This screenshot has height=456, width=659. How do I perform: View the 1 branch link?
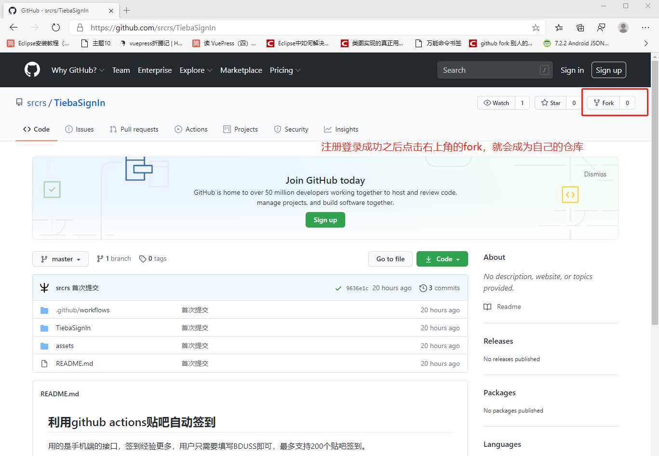(114, 259)
